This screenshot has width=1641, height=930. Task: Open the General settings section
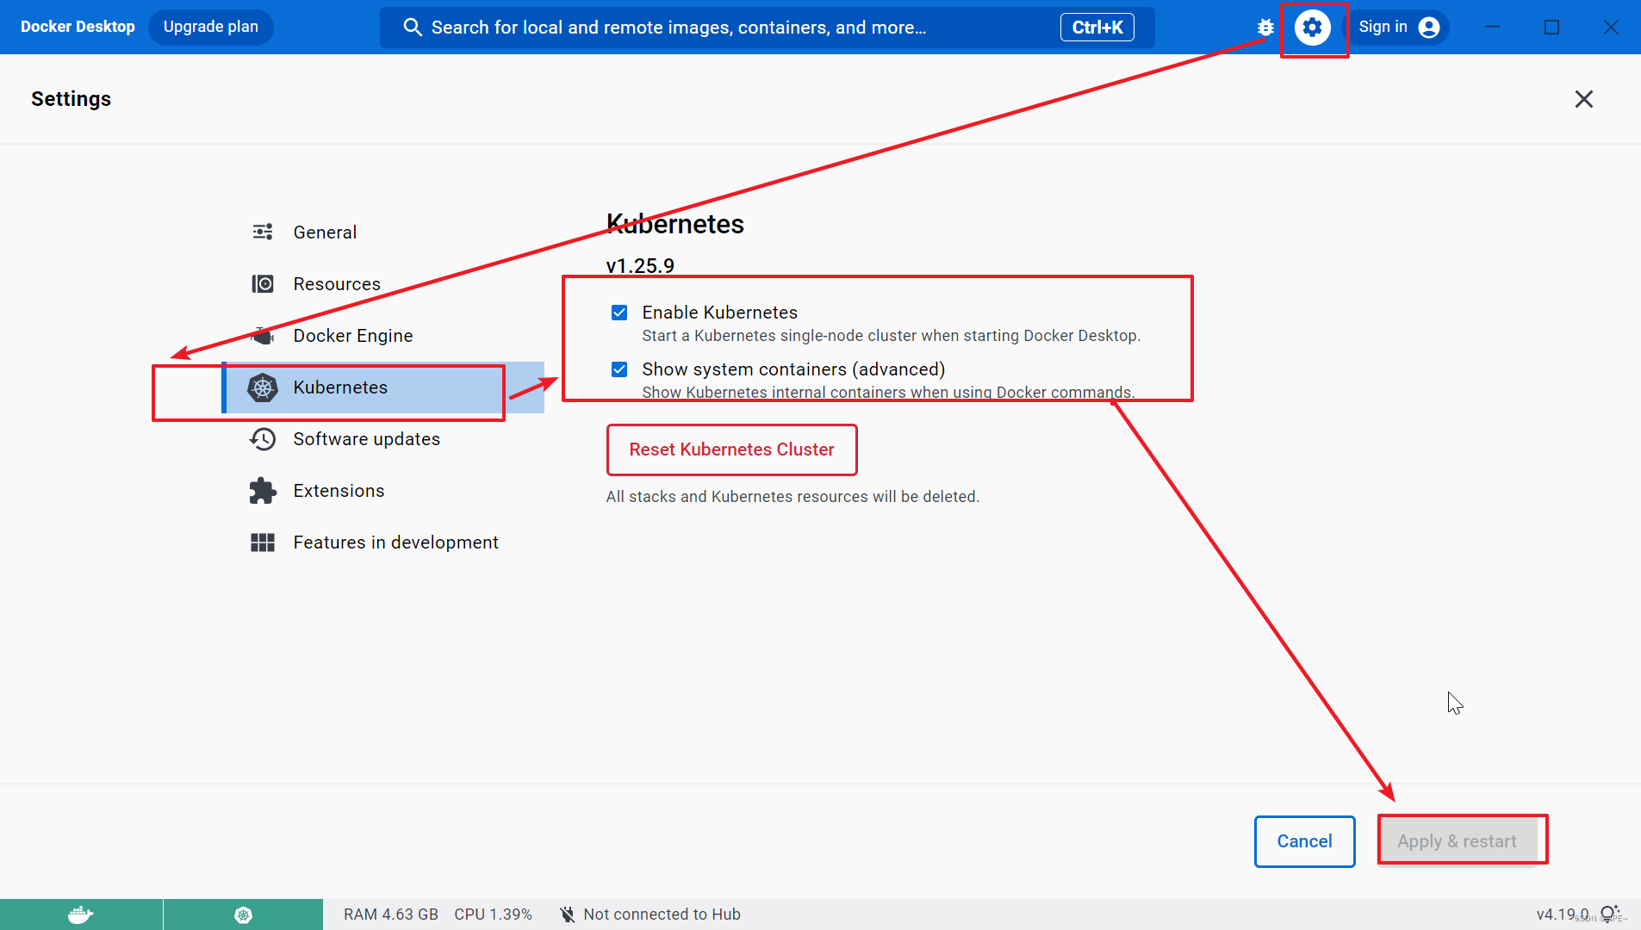point(382,232)
